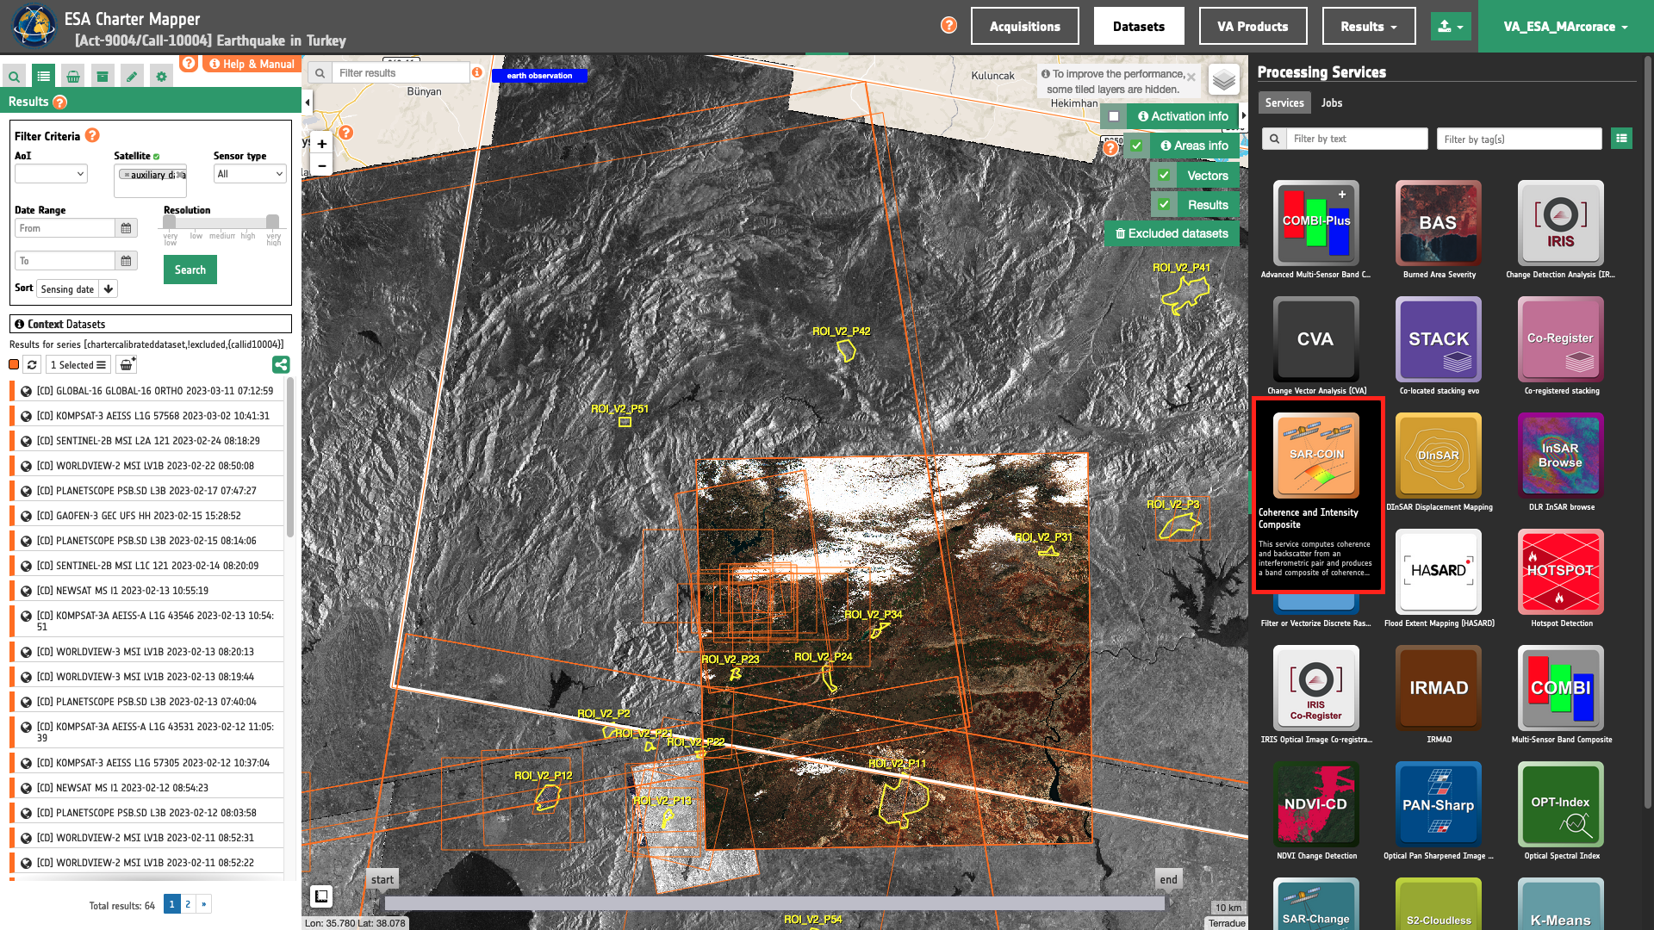
Task: Toggle the Areas info checkbox
Action: pyautogui.click(x=1137, y=146)
